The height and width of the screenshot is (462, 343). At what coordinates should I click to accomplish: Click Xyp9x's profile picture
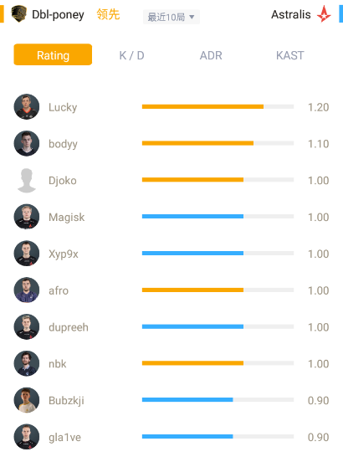tap(27, 254)
